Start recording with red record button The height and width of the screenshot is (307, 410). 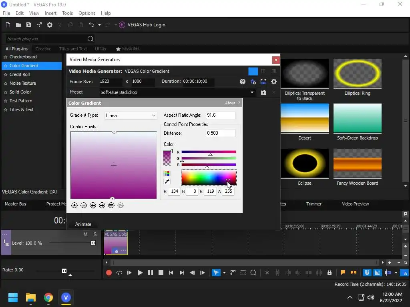(109, 273)
